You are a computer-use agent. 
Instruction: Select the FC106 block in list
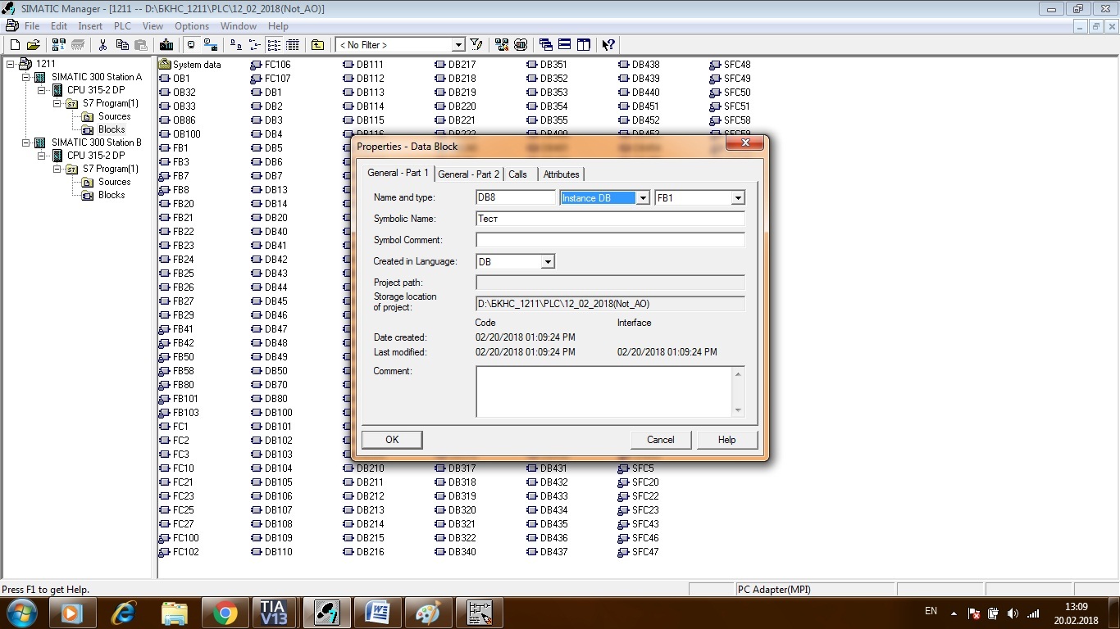277,65
